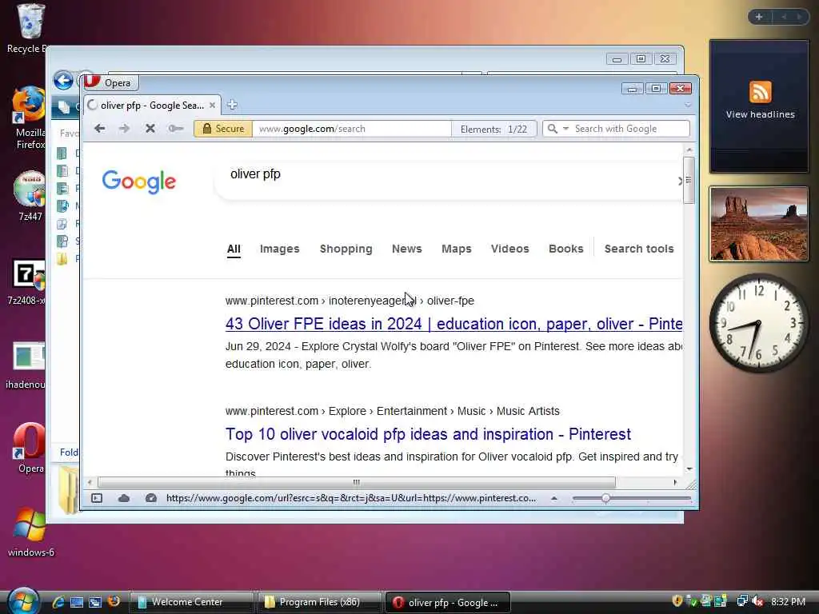The image size is (819, 614).
Task: Switch to the Maps results tab
Action: point(457,249)
